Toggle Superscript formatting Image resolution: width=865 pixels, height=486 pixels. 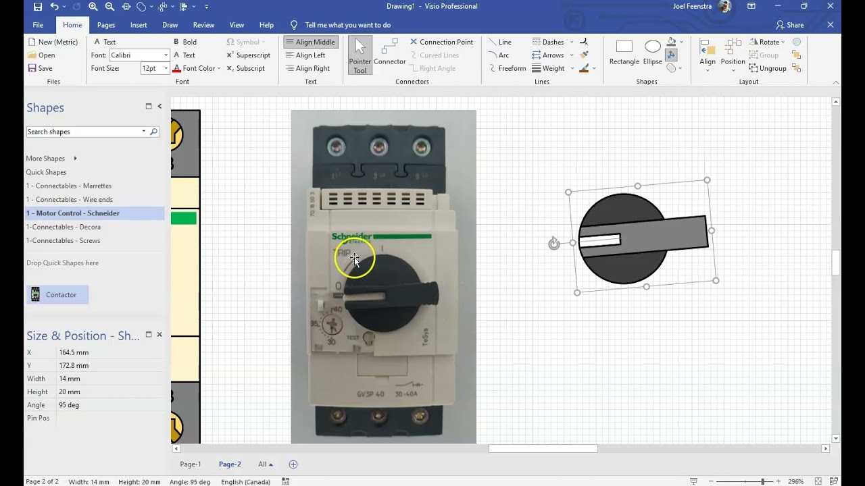point(248,55)
